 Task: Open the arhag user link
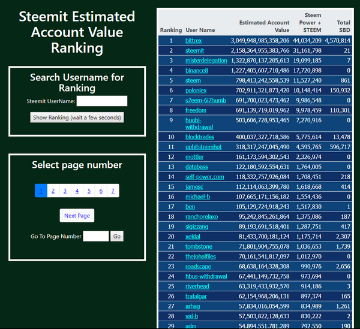(x=193, y=306)
